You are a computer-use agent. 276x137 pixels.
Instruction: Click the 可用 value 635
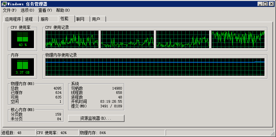[58, 97]
